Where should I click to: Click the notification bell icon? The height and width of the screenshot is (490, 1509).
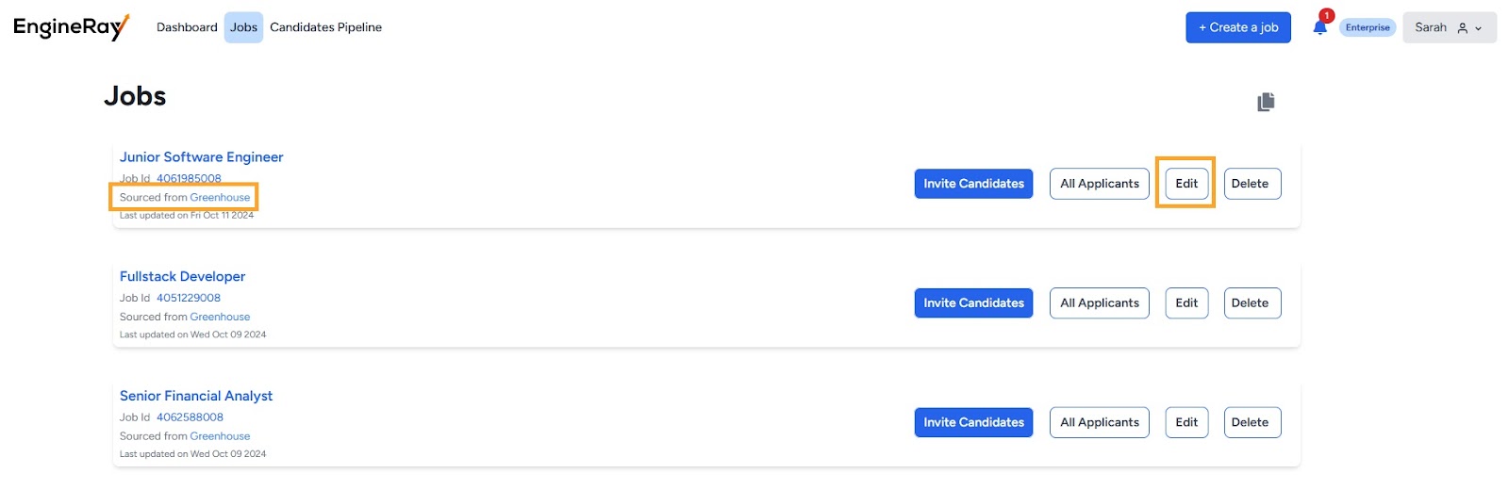coord(1319,27)
